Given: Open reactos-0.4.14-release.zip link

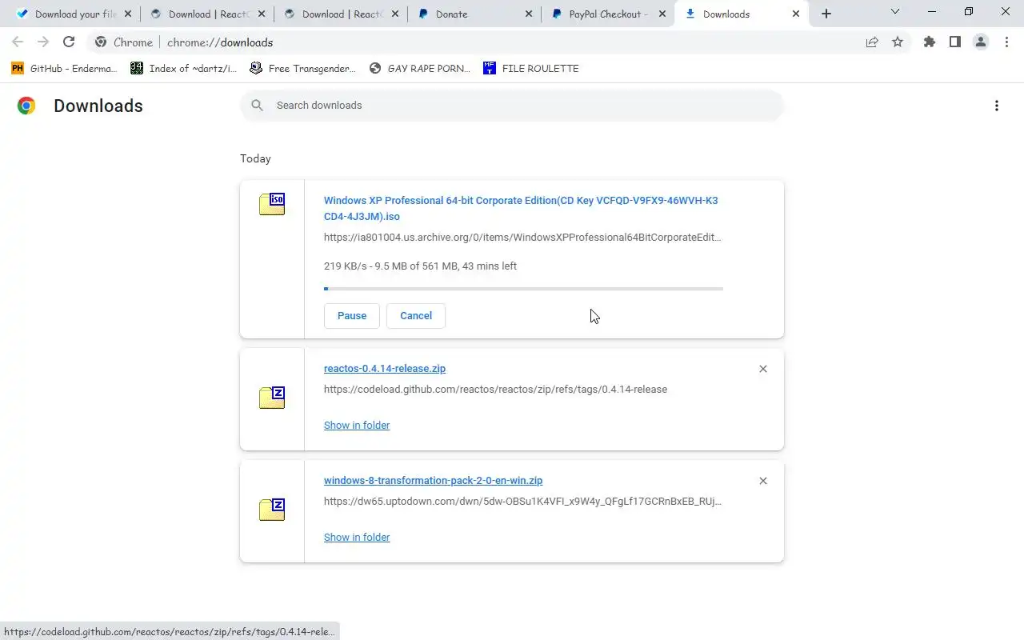Looking at the screenshot, I should (385, 369).
